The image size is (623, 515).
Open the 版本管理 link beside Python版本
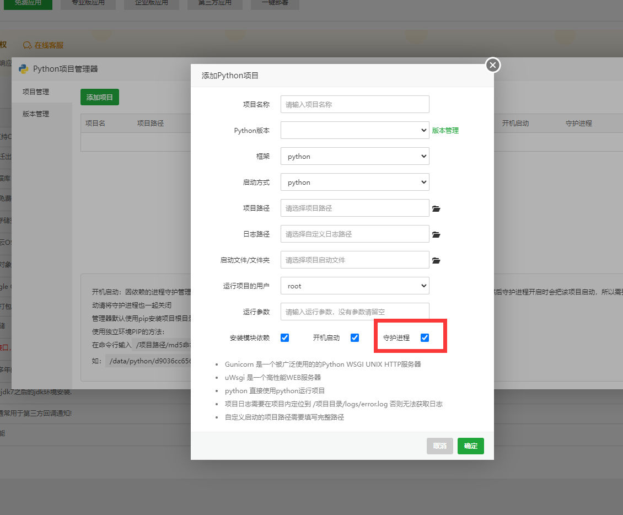(445, 130)
